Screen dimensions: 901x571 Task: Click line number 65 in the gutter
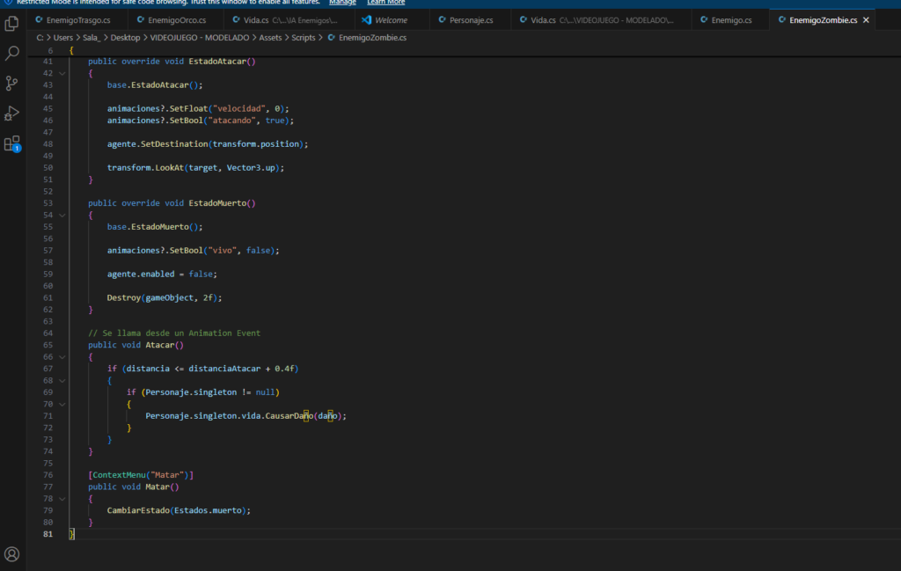pos(48,345)
